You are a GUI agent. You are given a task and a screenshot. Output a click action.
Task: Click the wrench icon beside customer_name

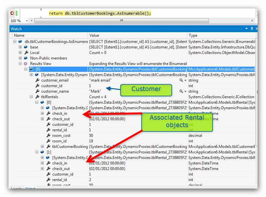pyautogui.click(x=37, y=91)
